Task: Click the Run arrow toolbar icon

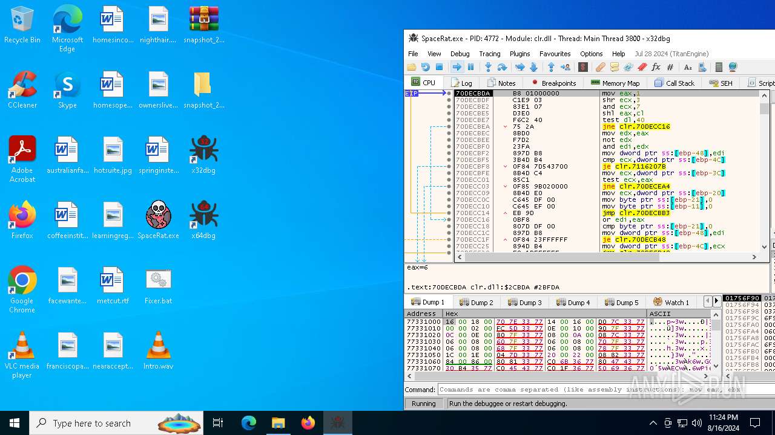Action: coord(457,67)
